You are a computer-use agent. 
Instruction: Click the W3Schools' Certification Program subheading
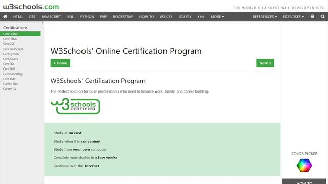click(x=98, y=81)
